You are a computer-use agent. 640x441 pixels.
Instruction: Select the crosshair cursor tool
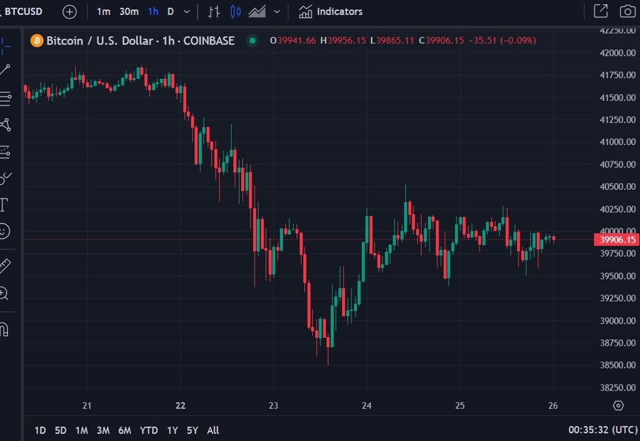click(x=5, y=46)
